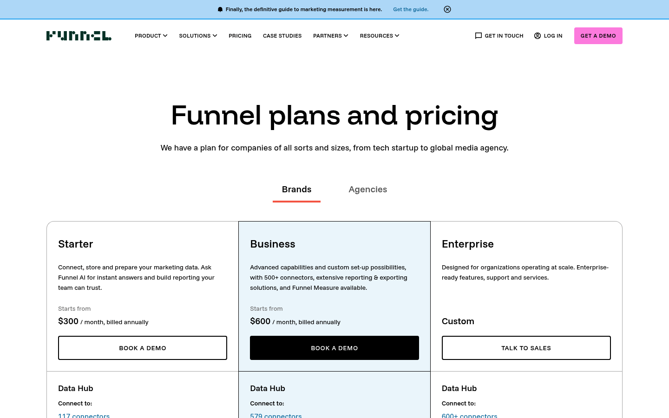
Task: Open the 117 connectors link
Action: (x=84, y=415)
